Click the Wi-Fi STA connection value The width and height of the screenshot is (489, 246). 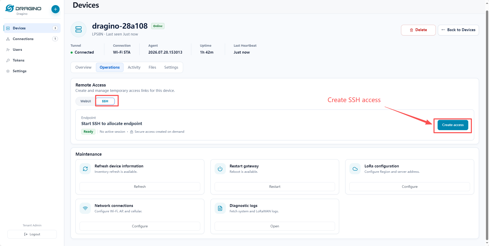(x=122, y=52)
